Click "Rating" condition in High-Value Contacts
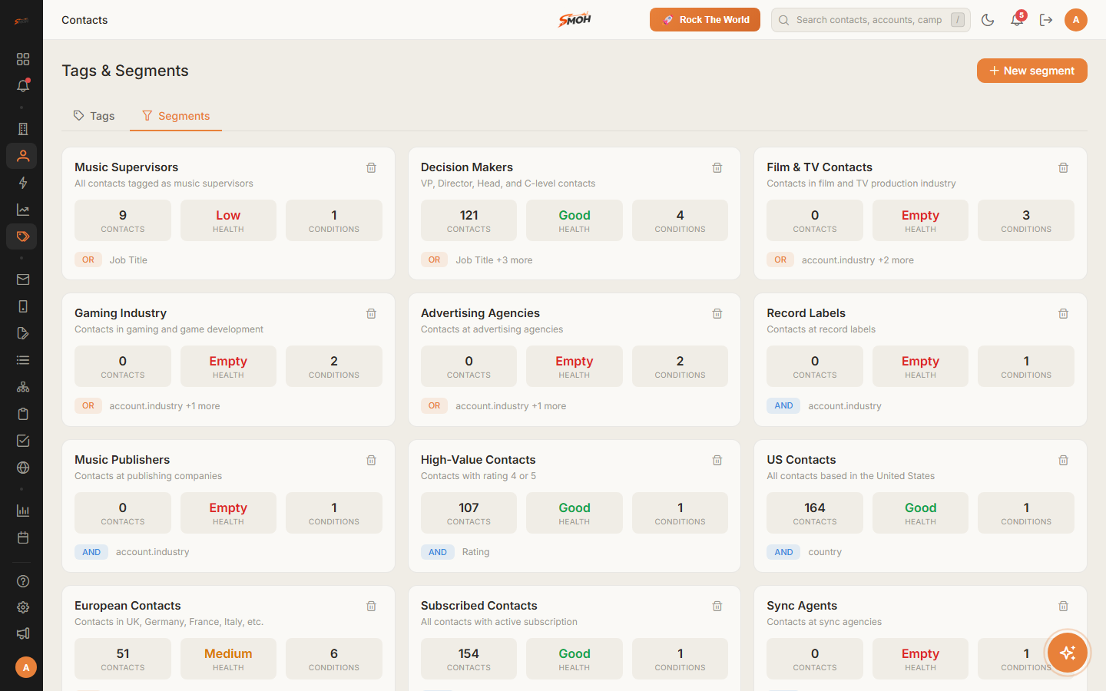The width and height of the screenshot is (1106, 691). tap(475, 552)
